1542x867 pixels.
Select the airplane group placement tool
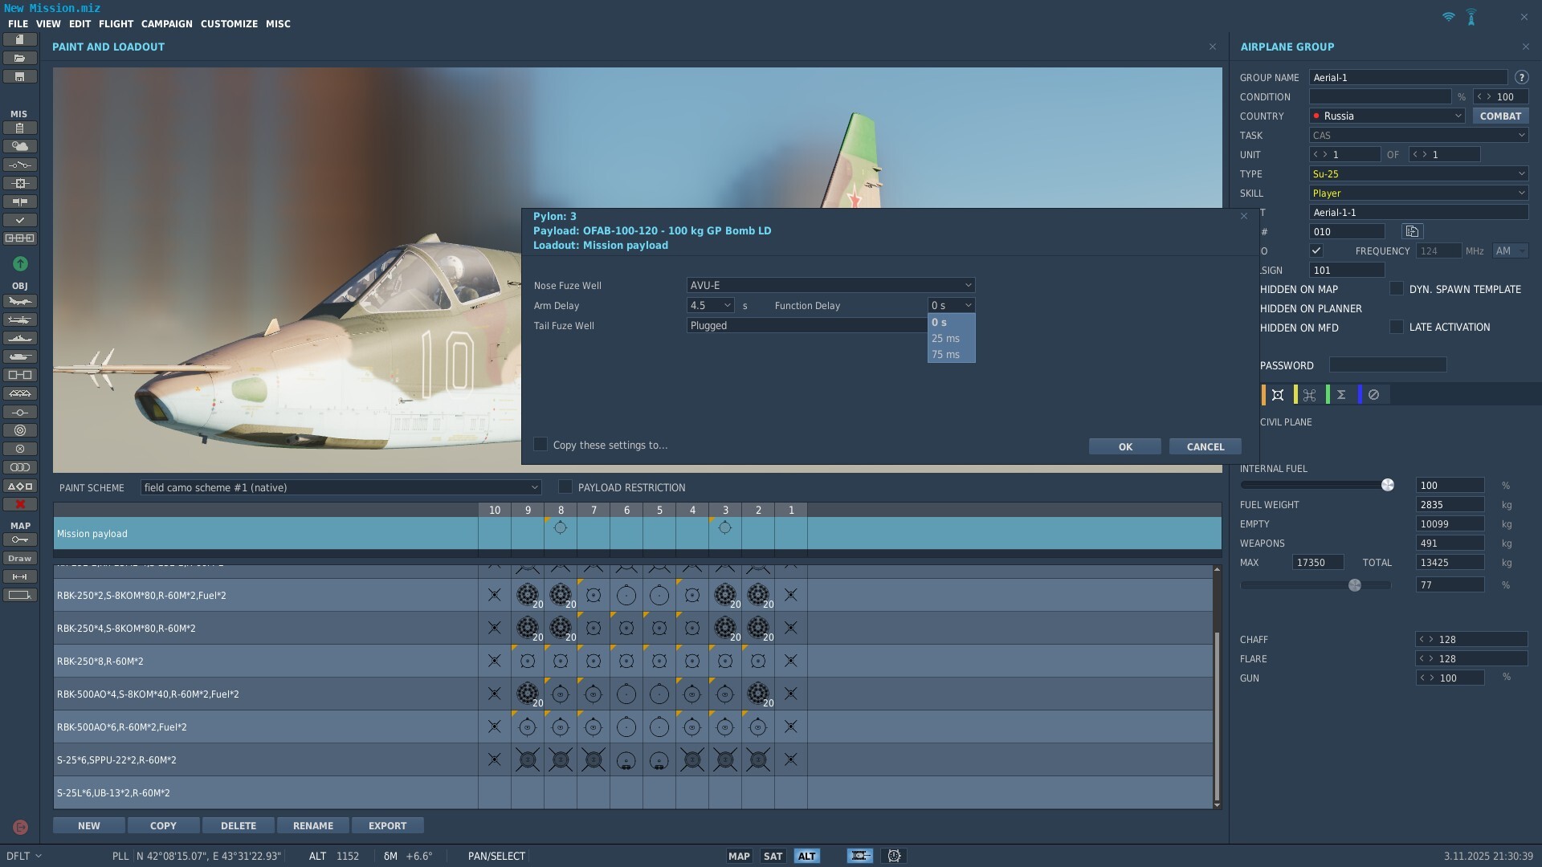[20, 302]
